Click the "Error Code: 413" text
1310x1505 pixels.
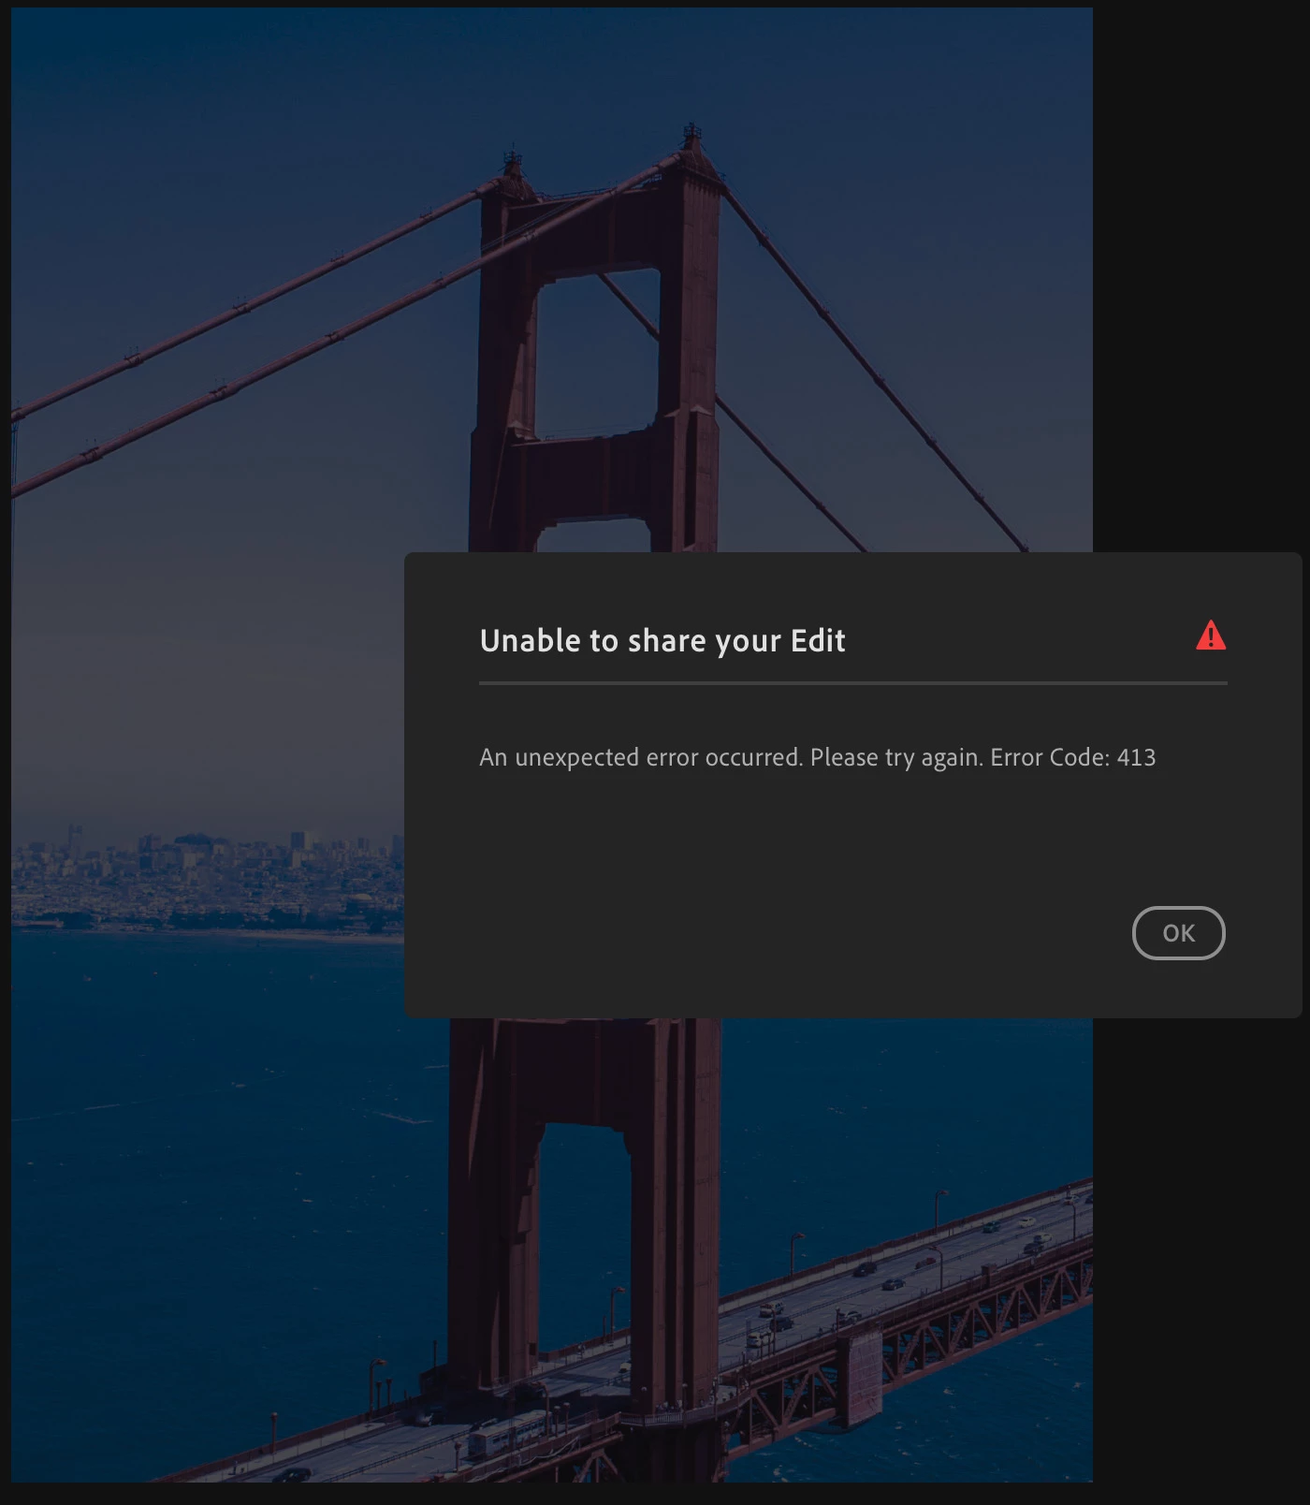click(1073, 757)
